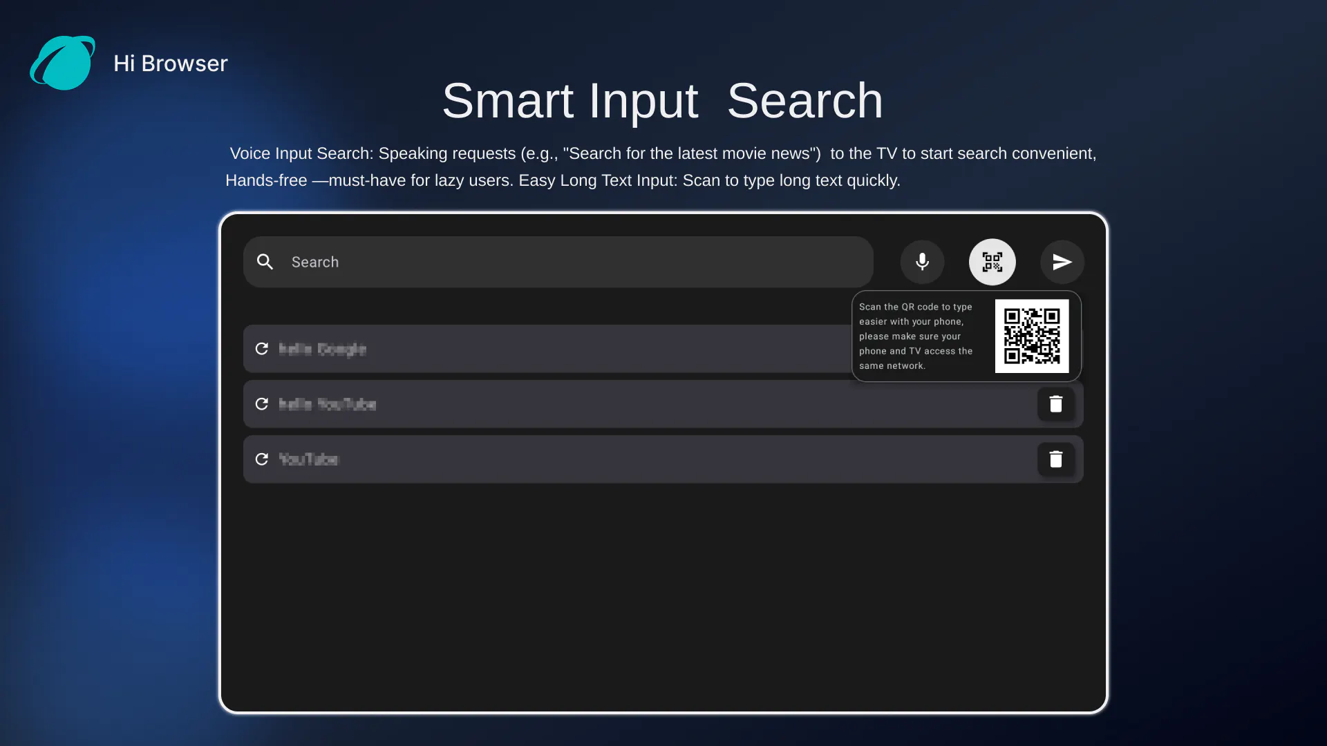Click the magnifier icon in the search bar

point(265,262)
